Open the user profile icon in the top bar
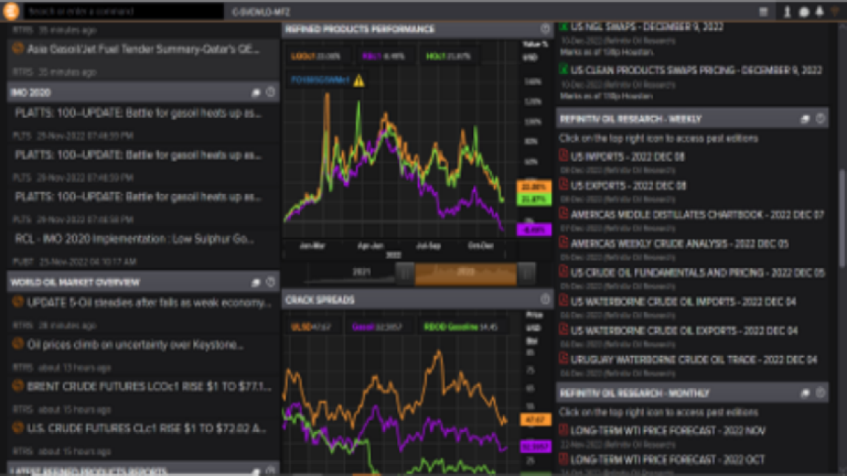847x476 pixels. pos(787,12)
